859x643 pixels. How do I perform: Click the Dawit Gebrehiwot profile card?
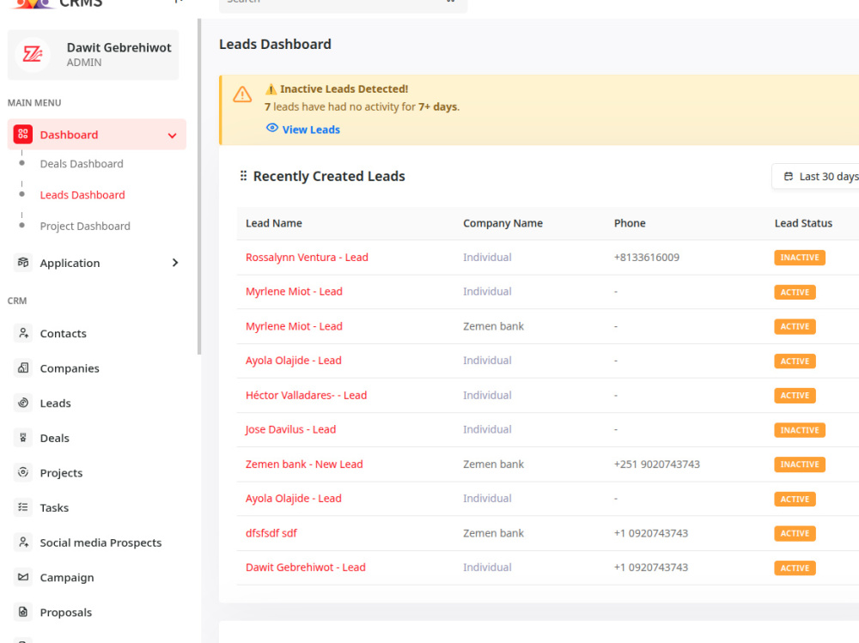click(x=93, y=55)
